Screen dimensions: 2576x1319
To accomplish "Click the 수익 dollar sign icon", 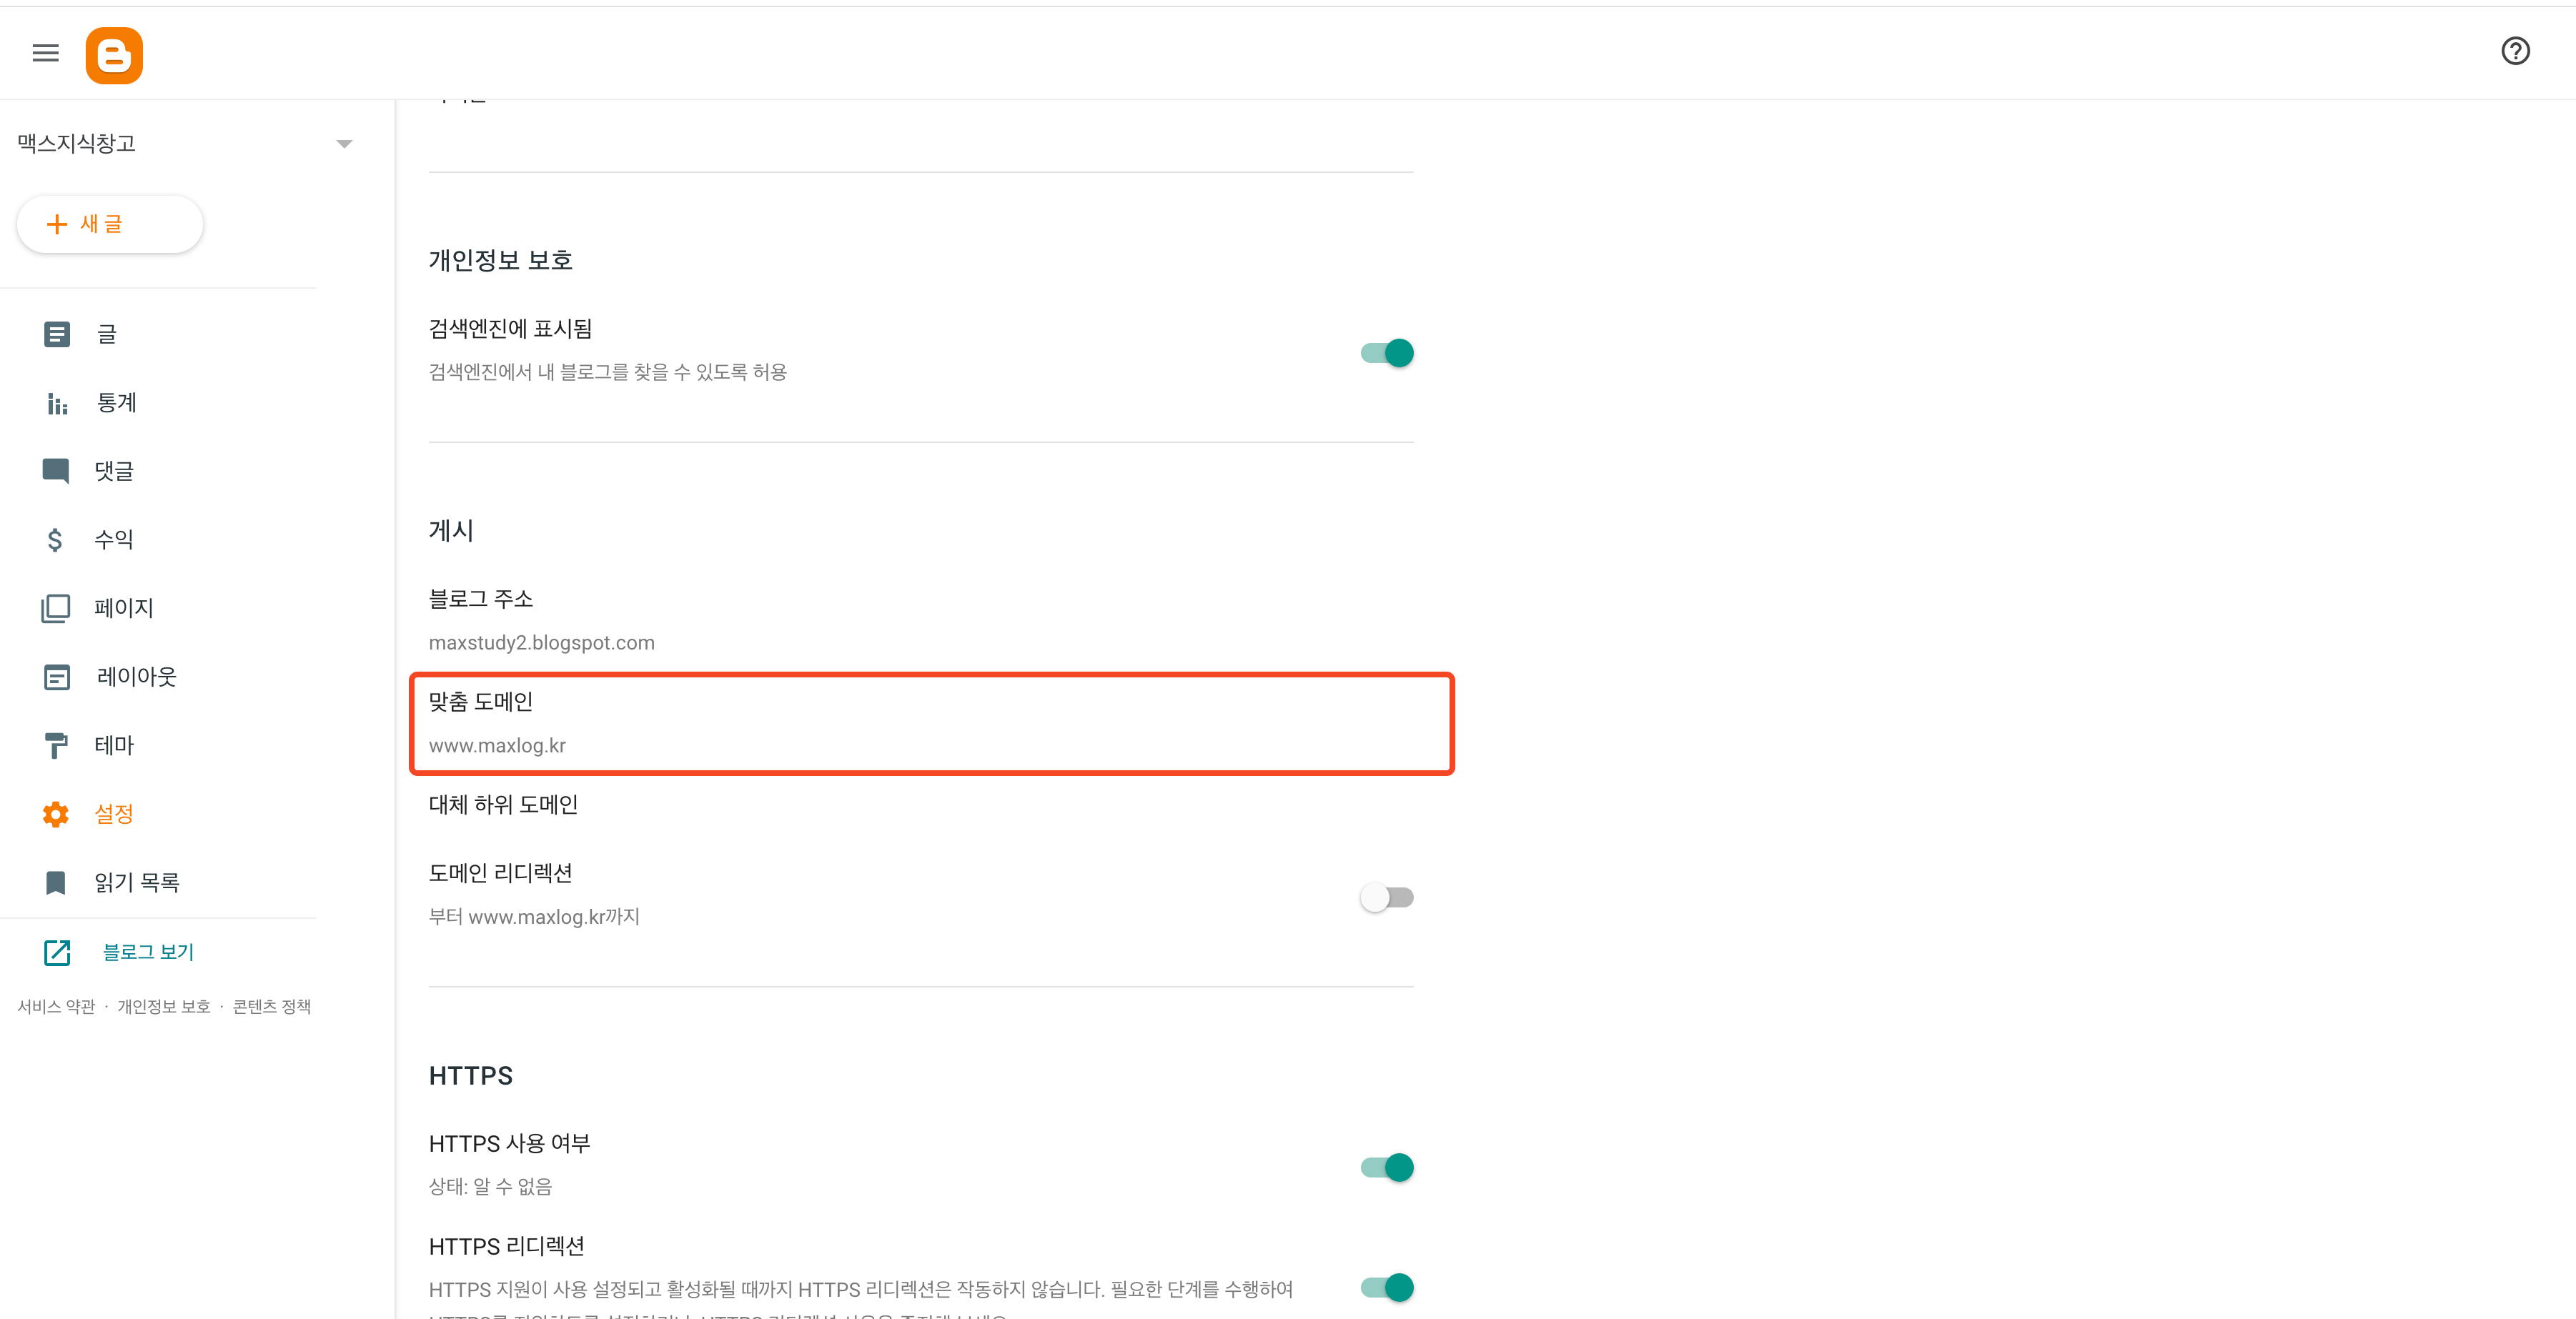I will pyautogui.click(x=55, y=540).
